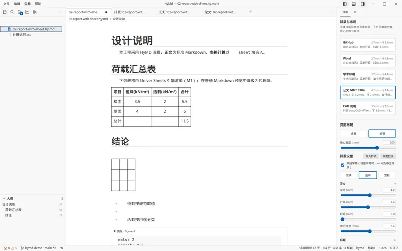The width and height of the screenshot is (402, 251).
Task: Open the bar chart icon in sidebar toolbar
Action: [35, 12]
